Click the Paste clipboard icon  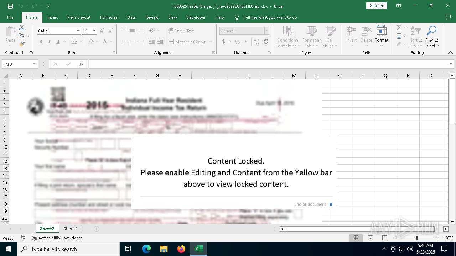point(10,31)
